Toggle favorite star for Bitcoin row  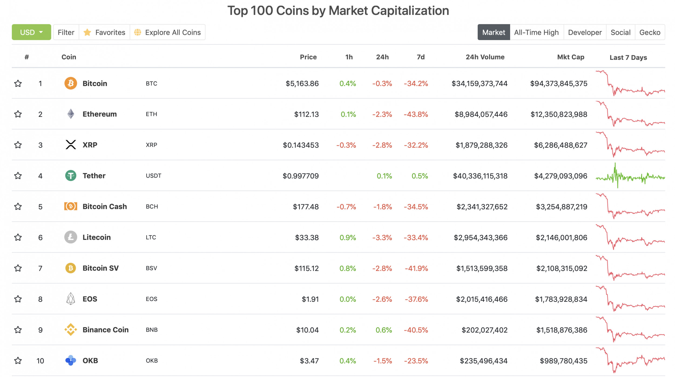(18, 84)
